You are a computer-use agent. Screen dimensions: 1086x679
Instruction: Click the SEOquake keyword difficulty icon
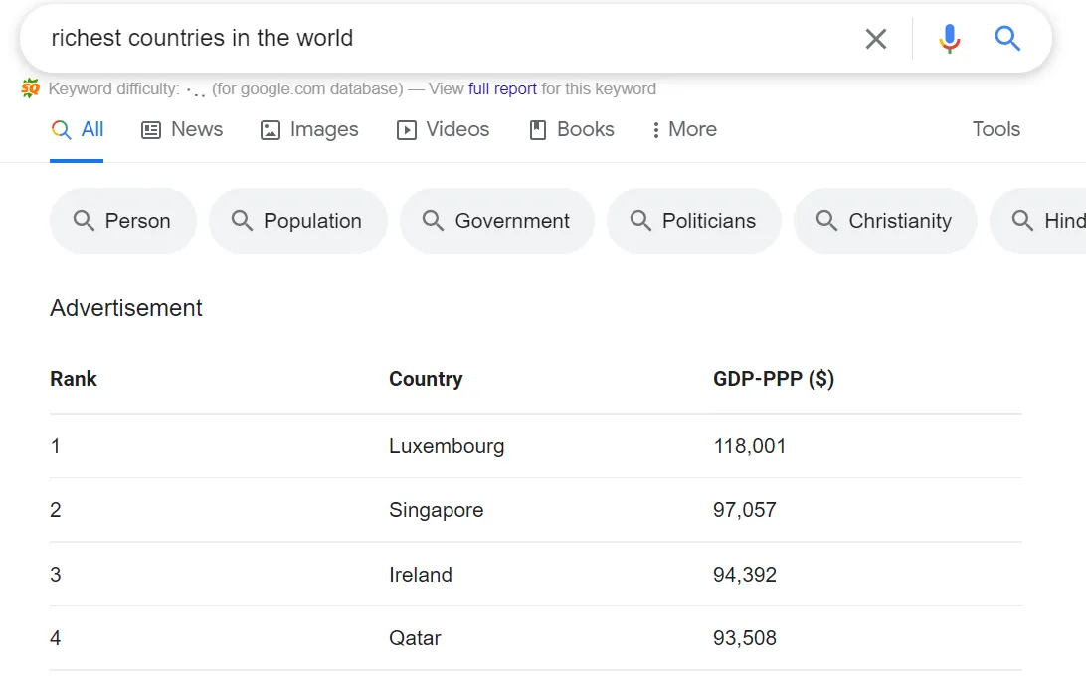[x=31, y=88]
